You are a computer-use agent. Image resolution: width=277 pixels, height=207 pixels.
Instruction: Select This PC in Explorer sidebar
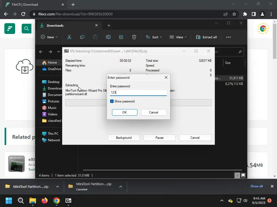[x=50, y=134]
